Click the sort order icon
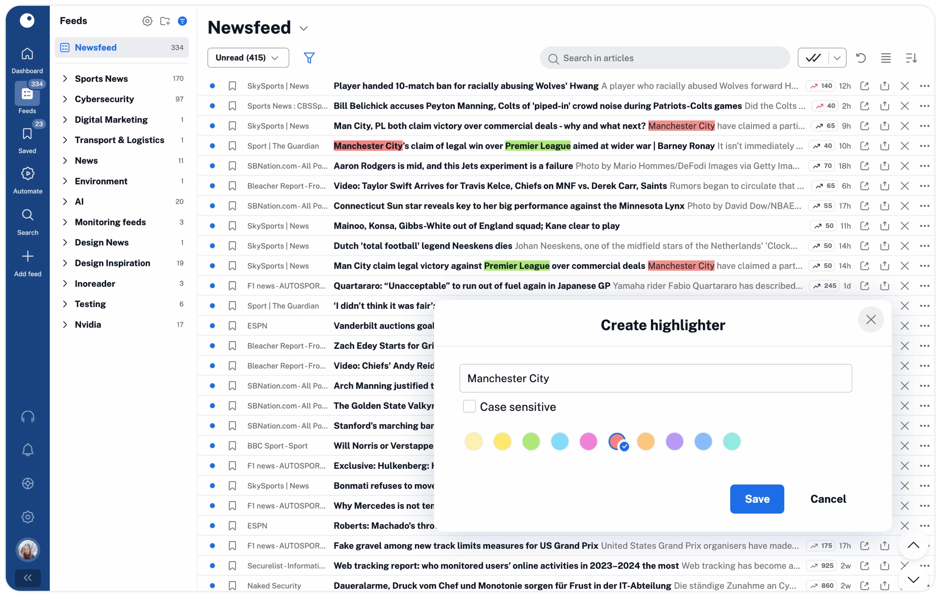Image resolution: width=940 pixels, height=596 pixels. click(x=911, y=58)
